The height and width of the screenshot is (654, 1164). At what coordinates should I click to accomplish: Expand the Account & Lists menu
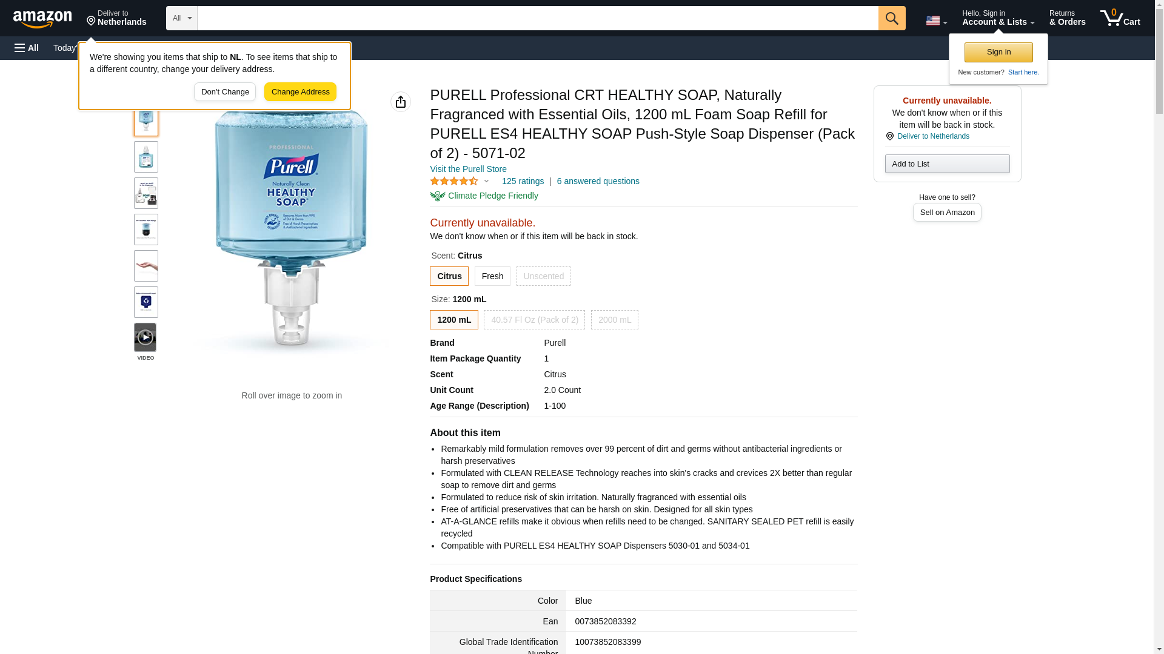coord(998,18)
